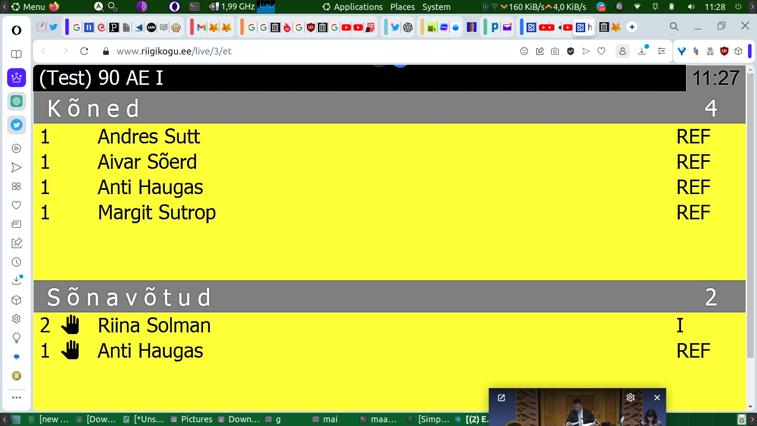Switch to the Gmail tab
Image resolution: width=757 pixels, height=426 pixels.
[x=202, y=27]
